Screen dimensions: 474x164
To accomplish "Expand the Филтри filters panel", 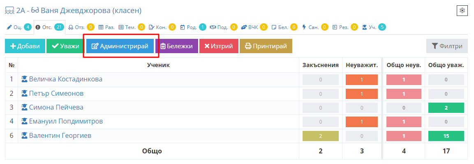I will [x=447, y=46].
